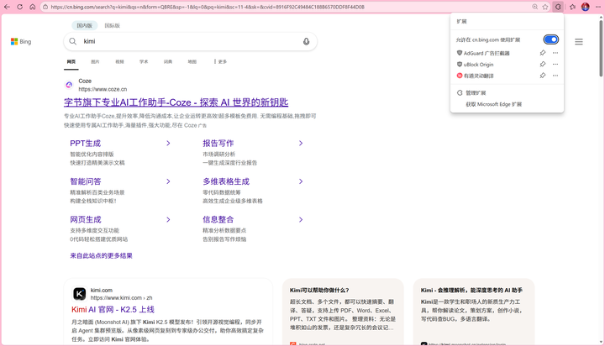Open the zoom magnifier icon in address bar
The height and width of the screenshot is (346, 605).
coord(534,7)
